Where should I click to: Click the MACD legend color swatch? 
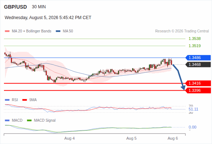[7, 121]
